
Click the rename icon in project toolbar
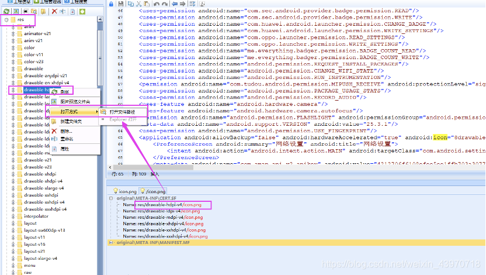click(x=63, y=12)
